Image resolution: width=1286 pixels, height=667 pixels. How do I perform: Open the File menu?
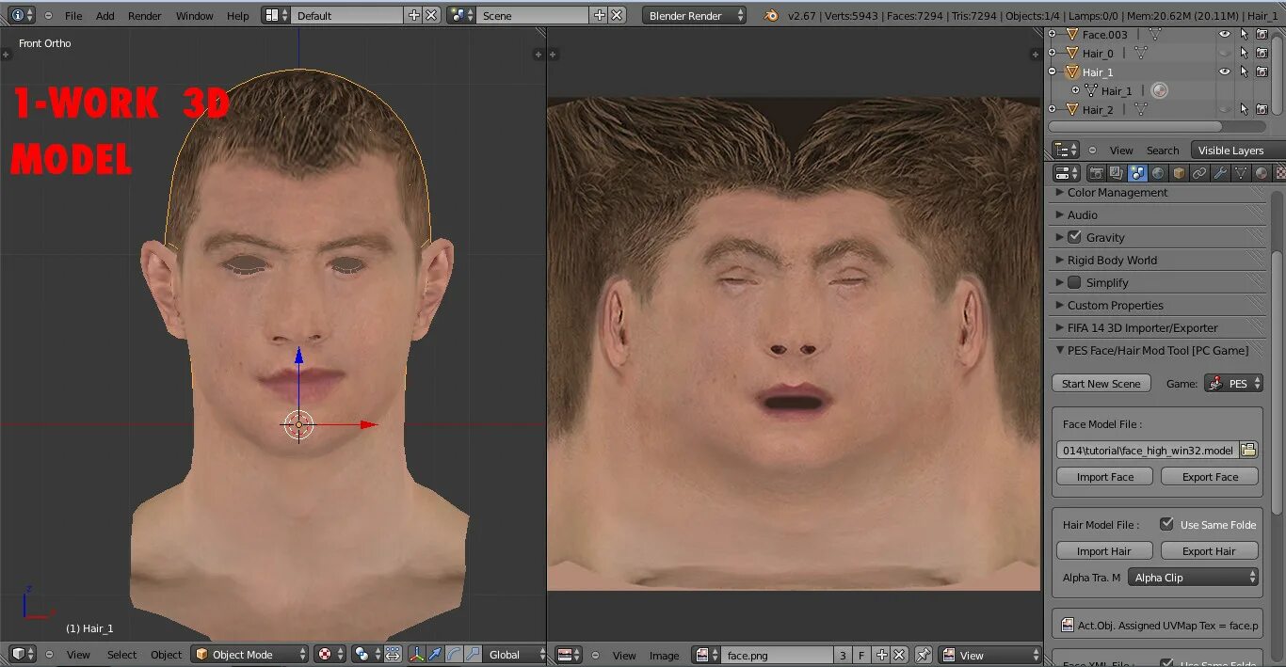73,16
